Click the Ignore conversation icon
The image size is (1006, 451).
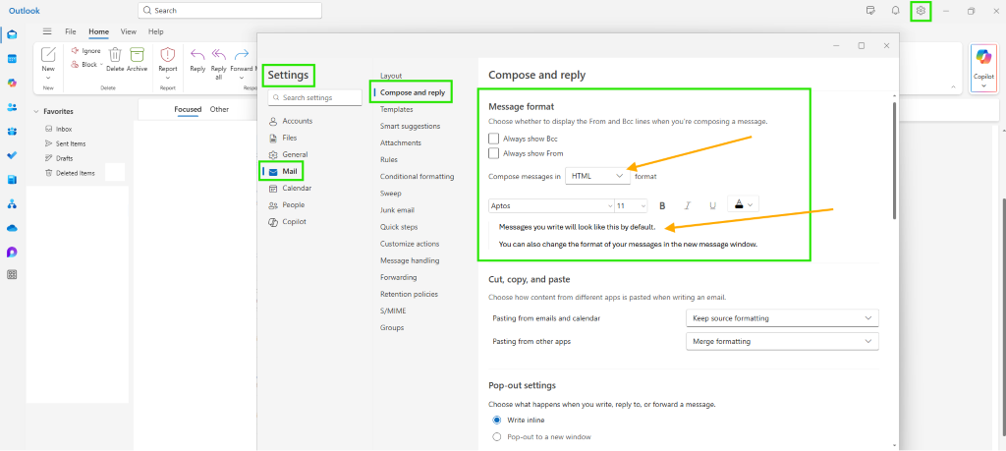coord(75,51)
